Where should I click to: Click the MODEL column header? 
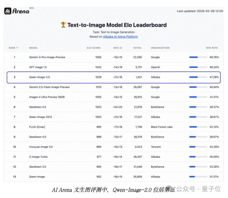pos(33,48)
